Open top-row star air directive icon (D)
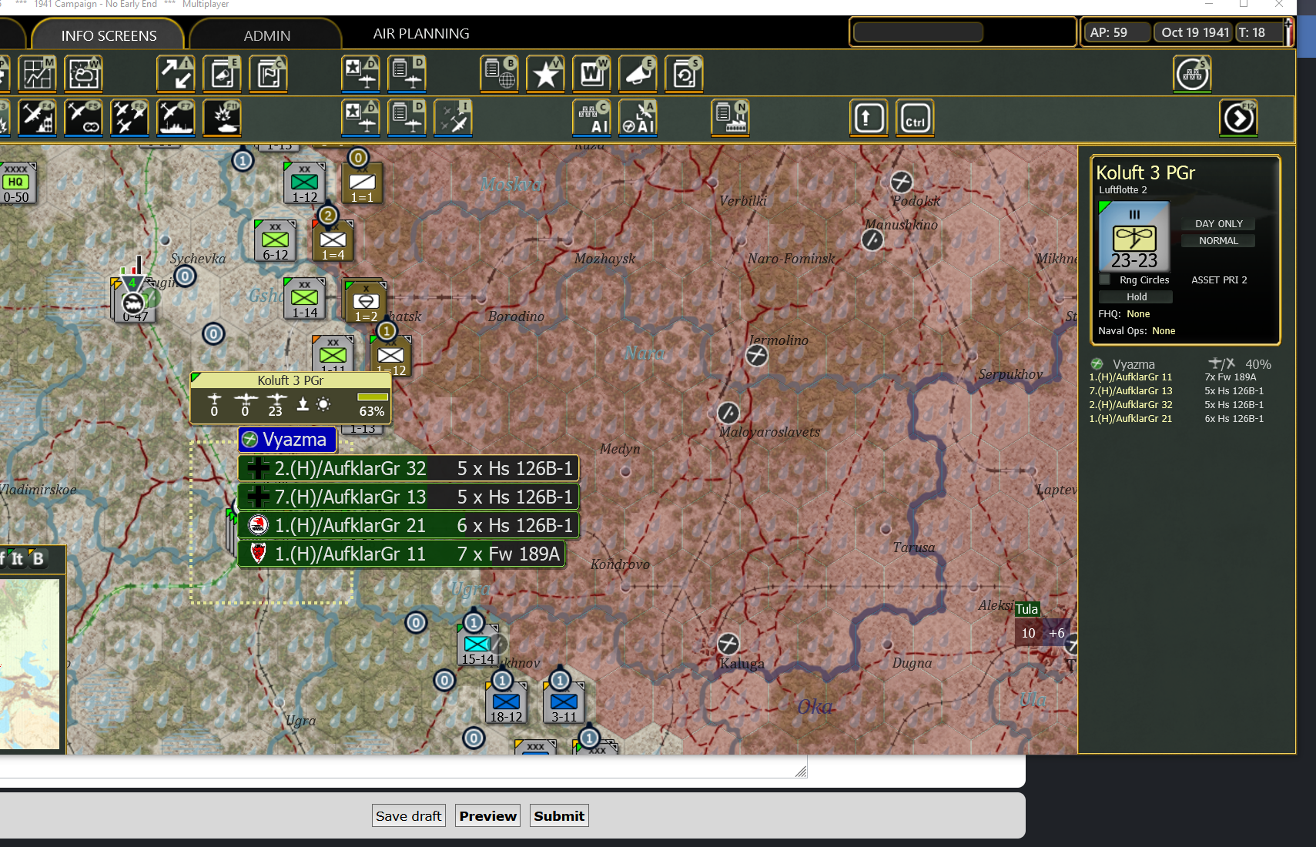 click(x=360, y=74)
